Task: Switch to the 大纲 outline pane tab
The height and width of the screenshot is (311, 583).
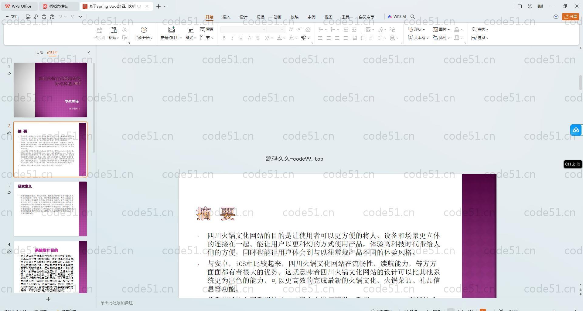Action: 40,53
